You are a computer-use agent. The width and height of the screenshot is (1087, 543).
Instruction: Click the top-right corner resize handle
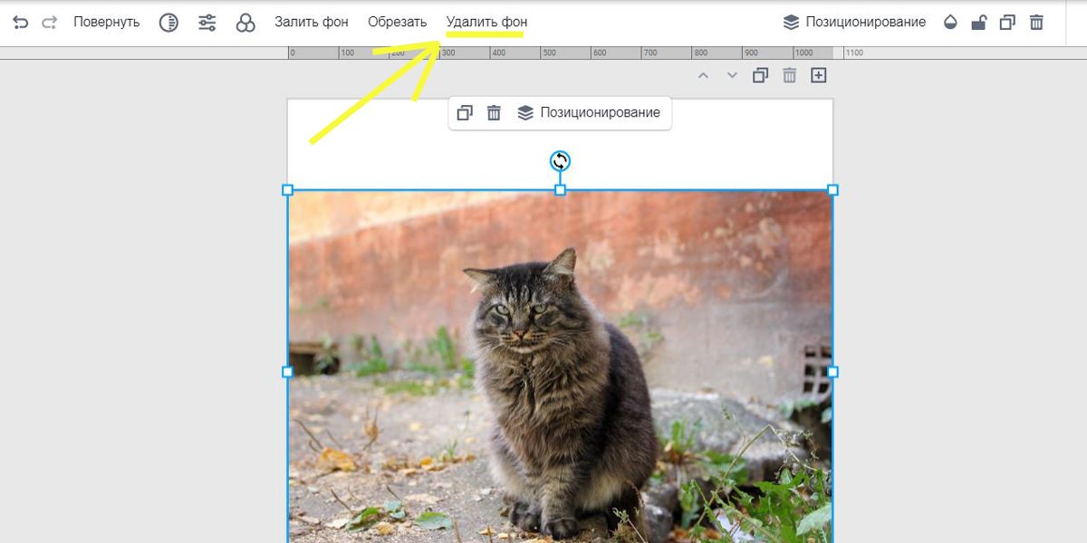(x=832, y=190)
